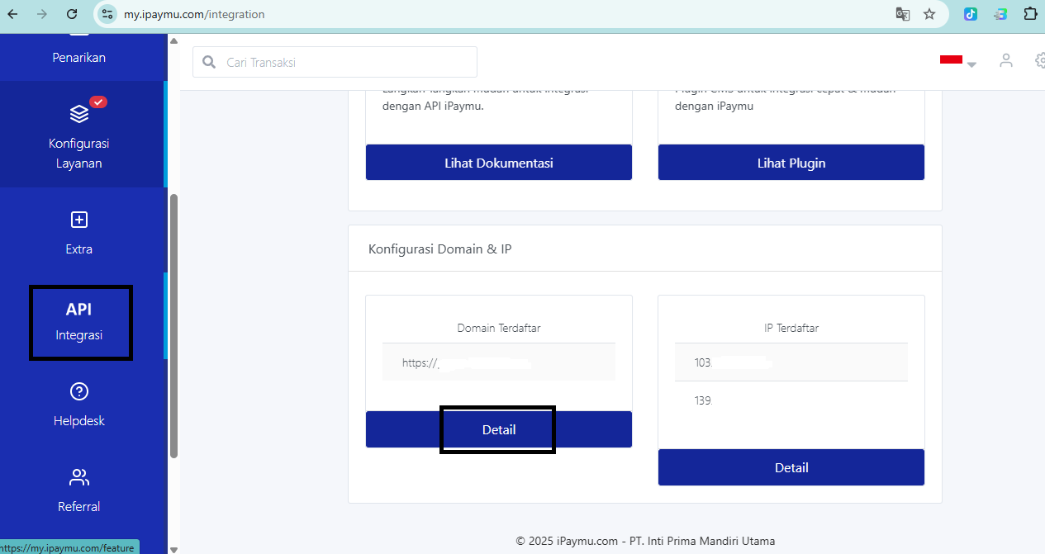Click the registered domain row starting https://

499,362
